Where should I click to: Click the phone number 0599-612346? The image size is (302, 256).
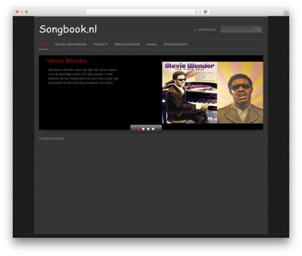click(207, 30)
